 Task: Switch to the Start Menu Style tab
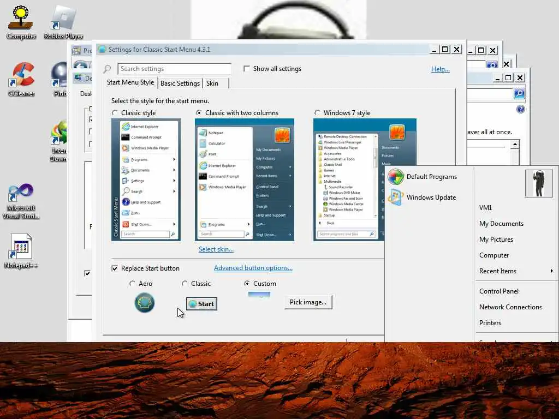point(130,83)
